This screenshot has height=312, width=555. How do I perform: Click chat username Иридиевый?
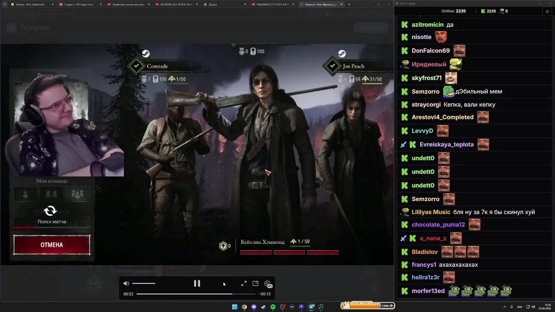(x=429, y=64)
